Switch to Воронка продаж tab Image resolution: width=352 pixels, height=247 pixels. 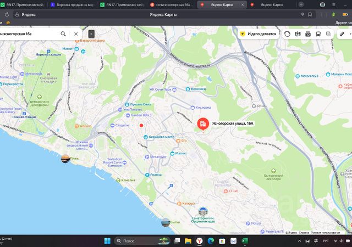tap(73, 4)
